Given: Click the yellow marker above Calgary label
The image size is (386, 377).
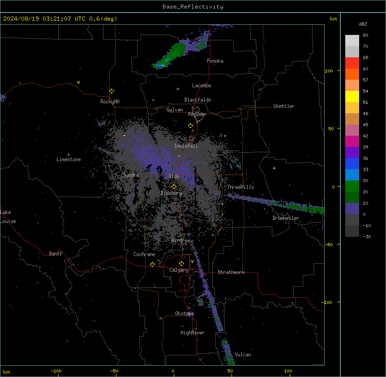Looking at the screenshot, I should [x=181, y=264].
